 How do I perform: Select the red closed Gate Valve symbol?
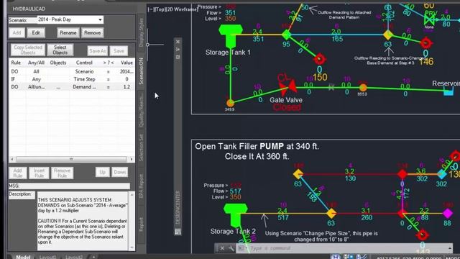pos(287,88)
